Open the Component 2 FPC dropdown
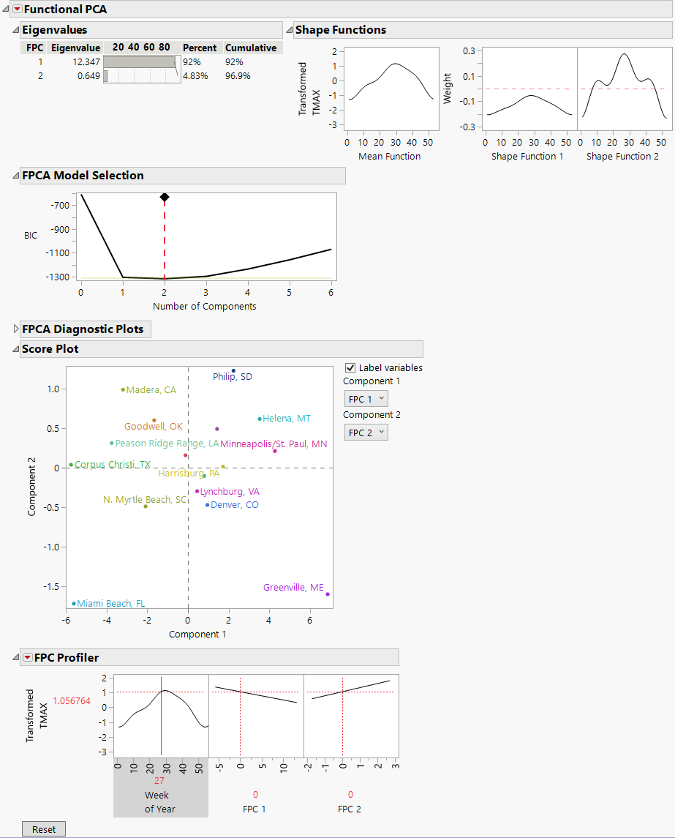This screenshot has width=675, height=838. pyautogui.click(x=366, y=432)
